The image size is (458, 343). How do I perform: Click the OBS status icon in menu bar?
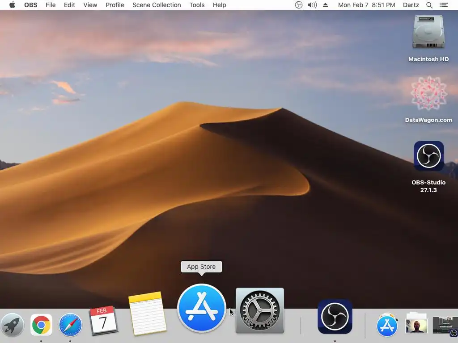pyautogui.click(x=298, y=5)
